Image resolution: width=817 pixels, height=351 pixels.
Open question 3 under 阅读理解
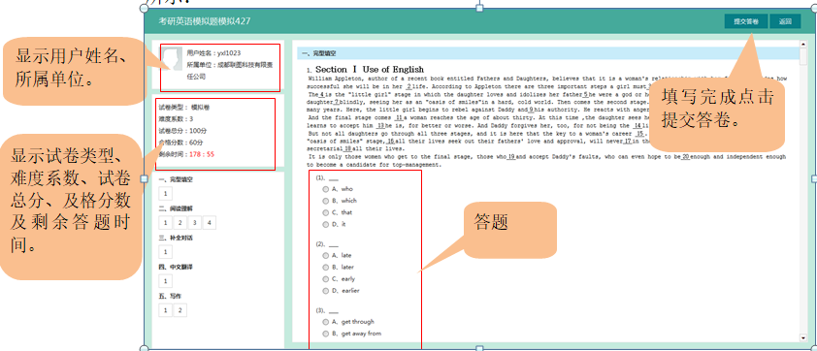click(x=194, y=223)
